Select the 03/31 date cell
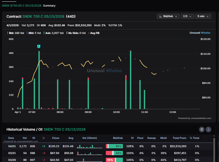 coord(12,153)
